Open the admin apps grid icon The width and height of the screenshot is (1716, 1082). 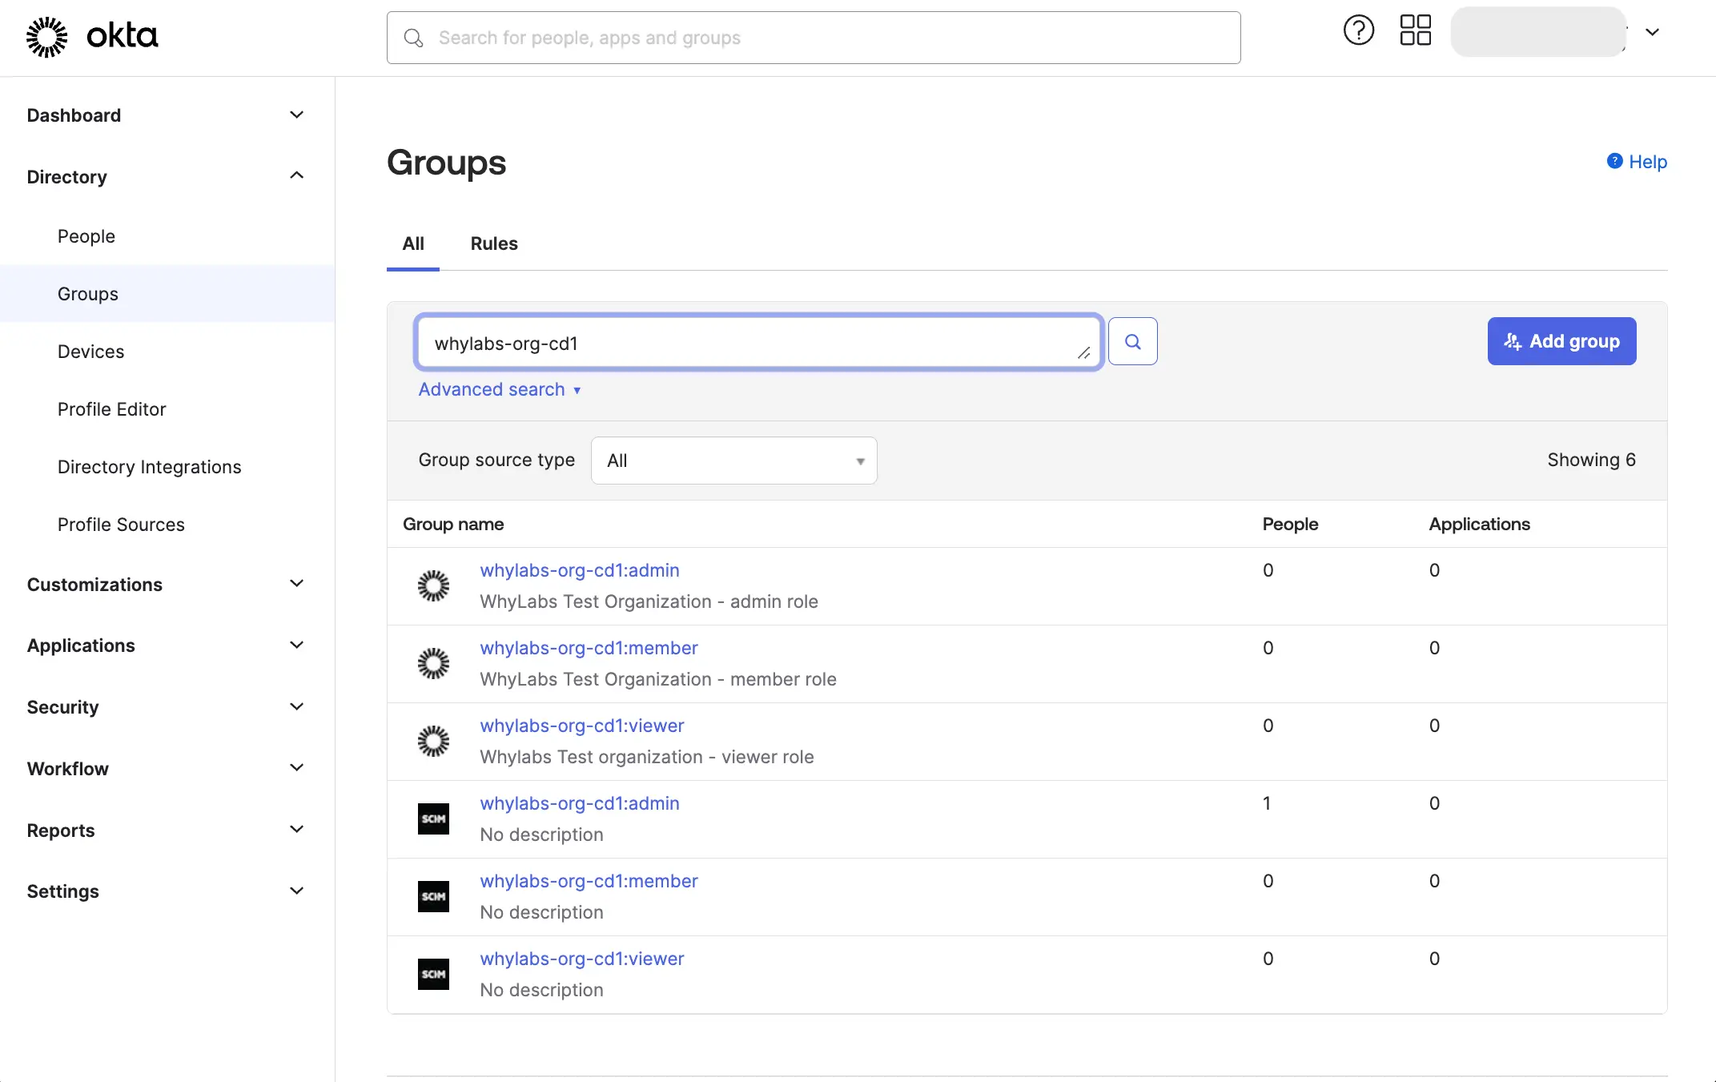[1415, 30]
